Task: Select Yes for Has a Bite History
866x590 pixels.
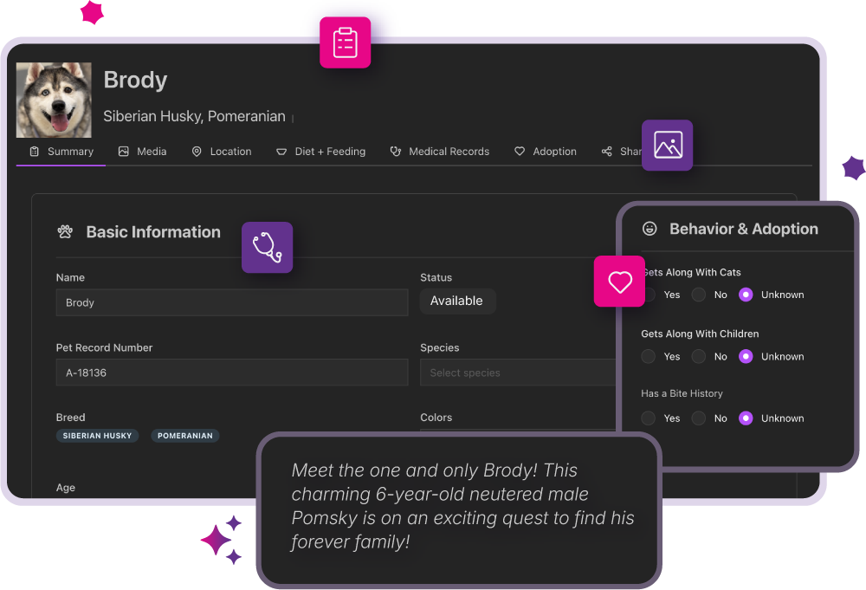Action: tap(649, 418)
